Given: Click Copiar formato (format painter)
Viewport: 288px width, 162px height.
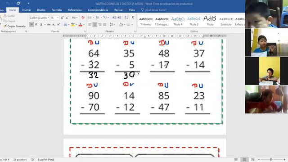Looking at the screenshot, I should click(x=14, y=26).
